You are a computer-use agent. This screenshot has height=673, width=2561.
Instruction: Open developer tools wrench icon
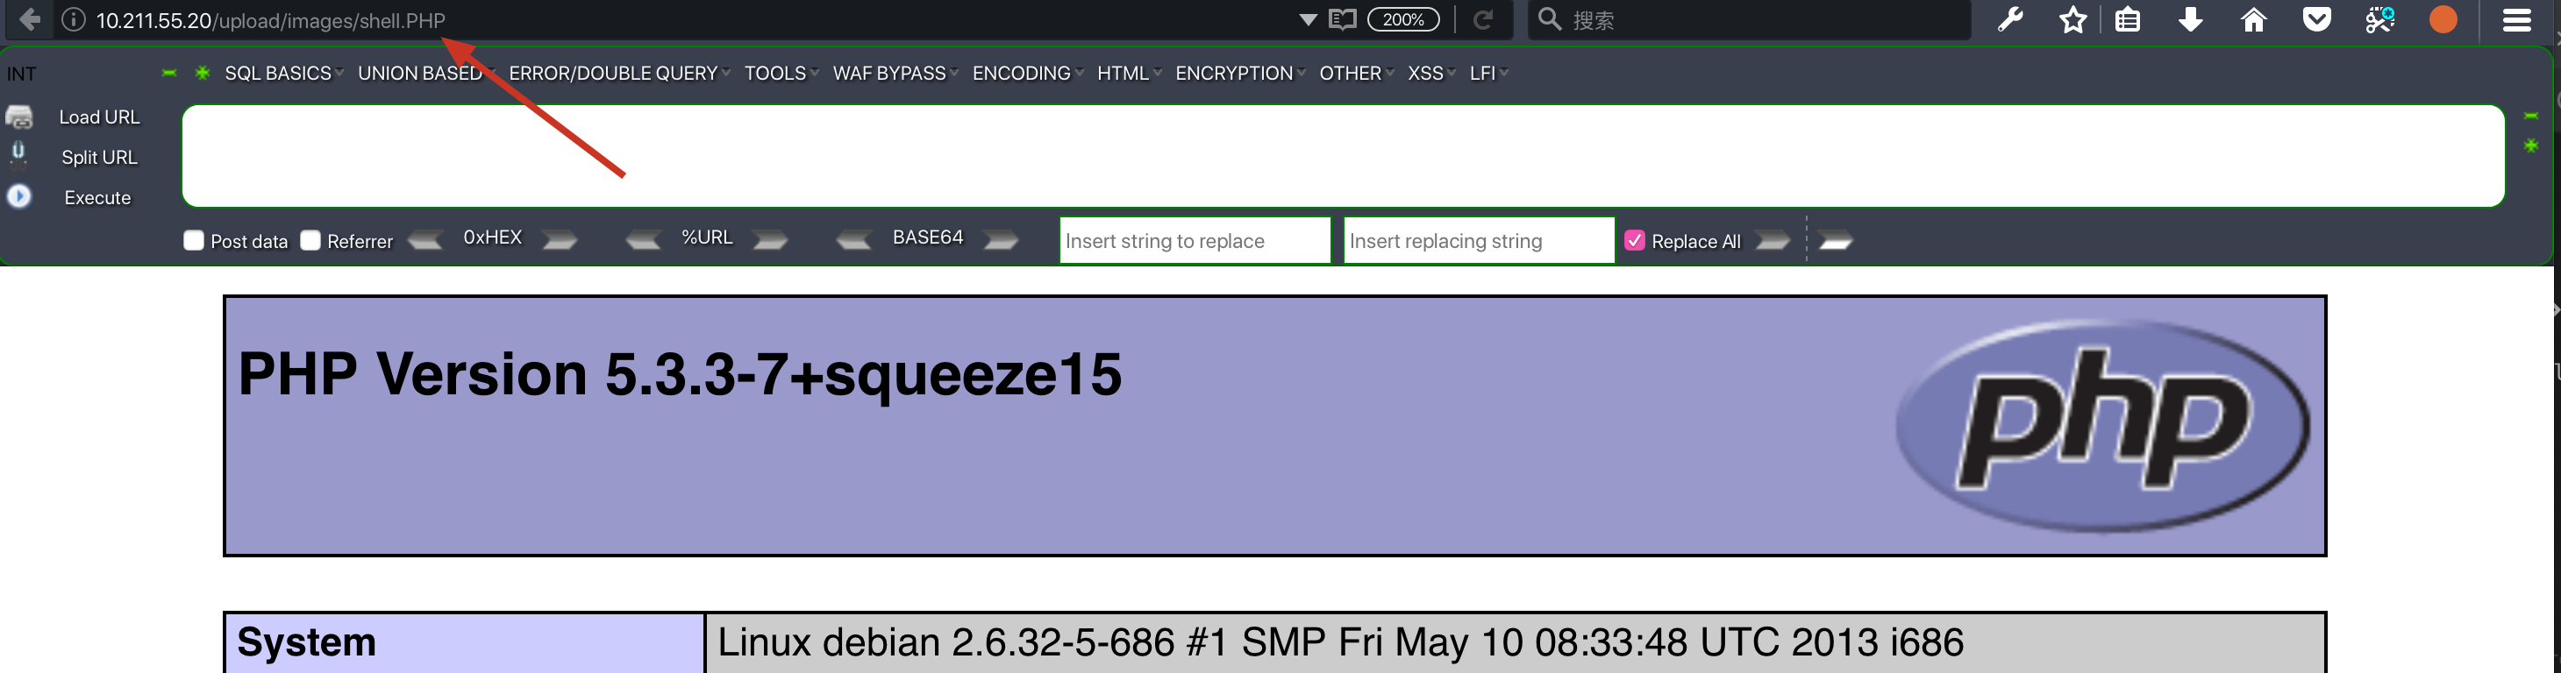click(x=2010, y=20)
